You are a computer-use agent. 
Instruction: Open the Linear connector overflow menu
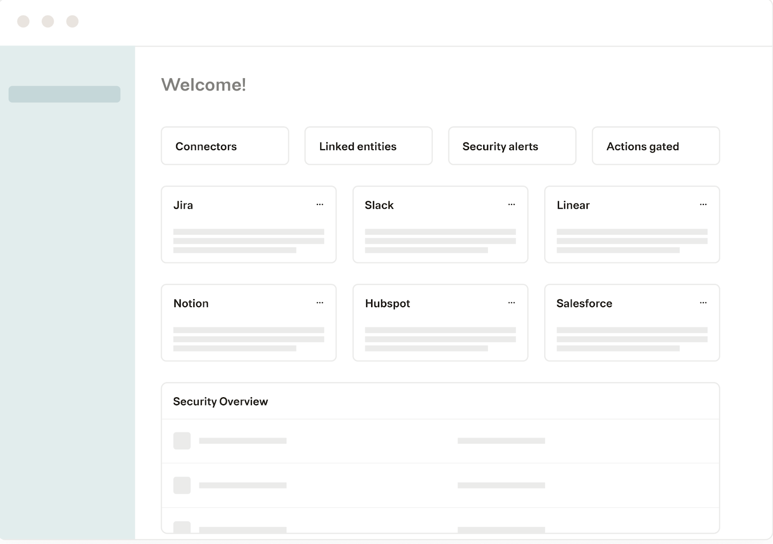[703, 204]
